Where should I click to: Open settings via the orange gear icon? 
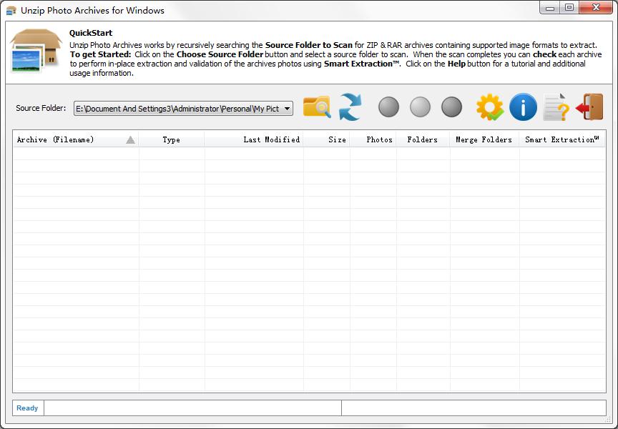pyautogui.click(x=490, y=107)
